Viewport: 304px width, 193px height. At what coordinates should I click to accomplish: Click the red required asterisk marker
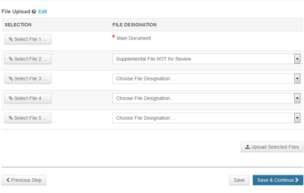coord(114,37)
